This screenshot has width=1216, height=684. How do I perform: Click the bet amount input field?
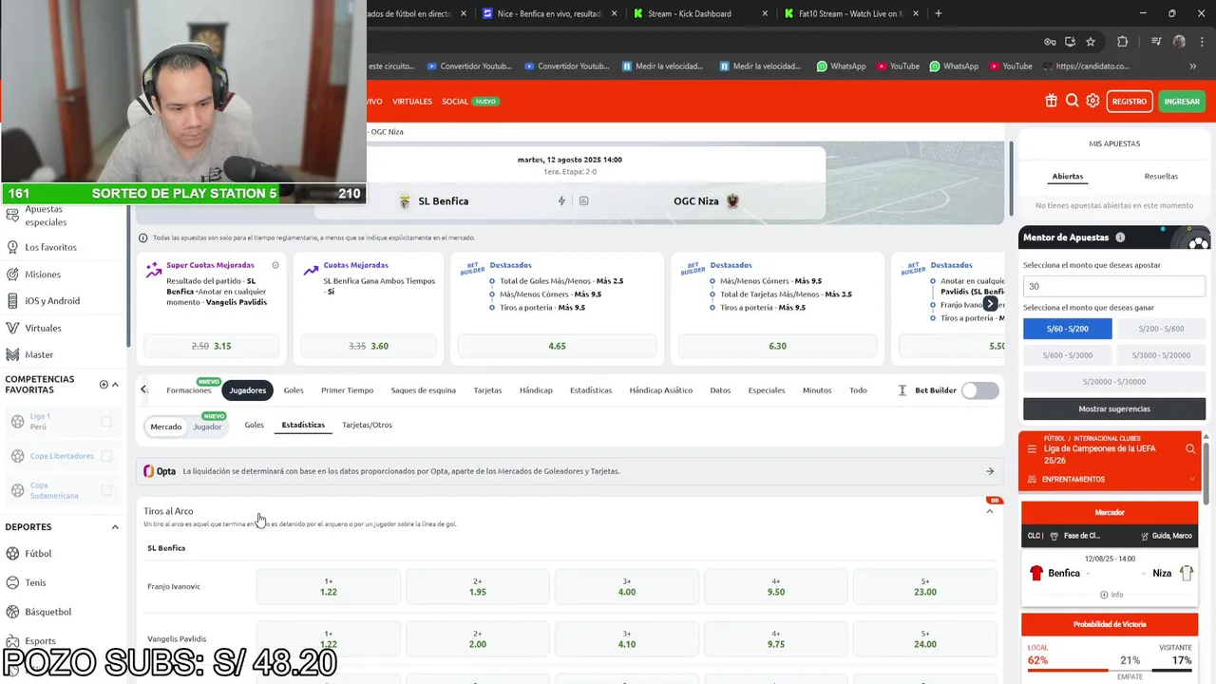pos(1114,286)
